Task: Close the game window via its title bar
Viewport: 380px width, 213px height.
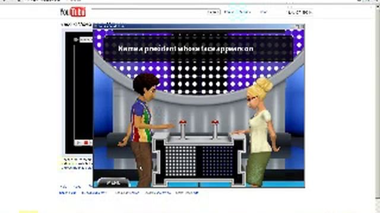Action: tap(302, 26)
